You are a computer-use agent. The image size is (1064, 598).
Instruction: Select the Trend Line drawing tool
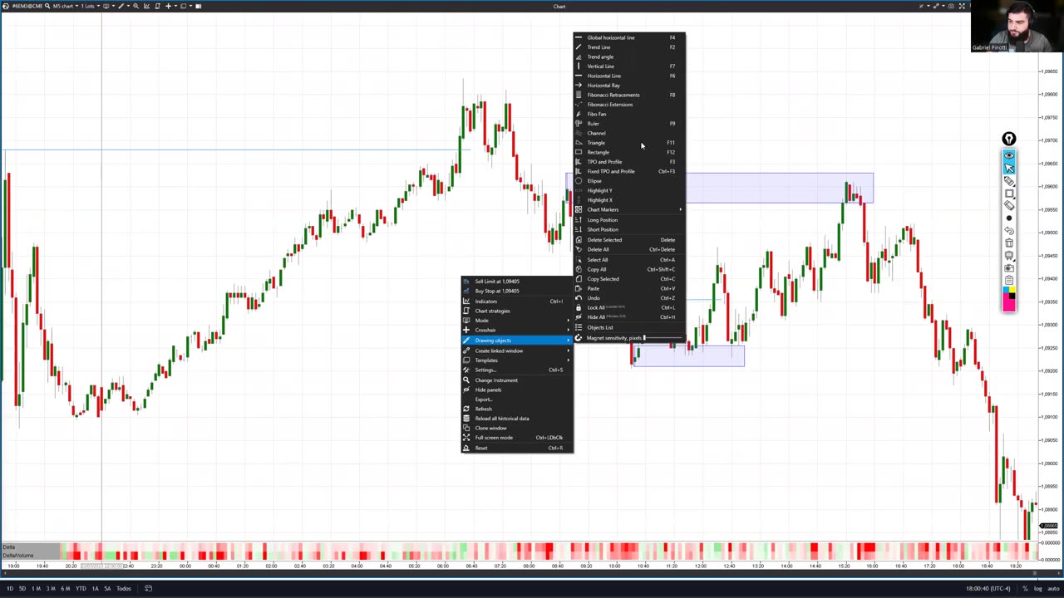(x=629, y=47)
